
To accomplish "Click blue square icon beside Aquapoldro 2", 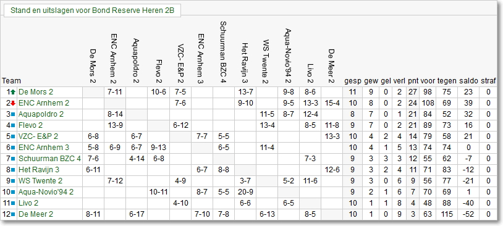I will tap(13, 114).
